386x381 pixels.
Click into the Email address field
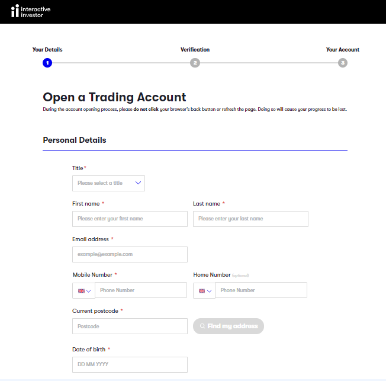pyautogui.click(x=130, y=254)
